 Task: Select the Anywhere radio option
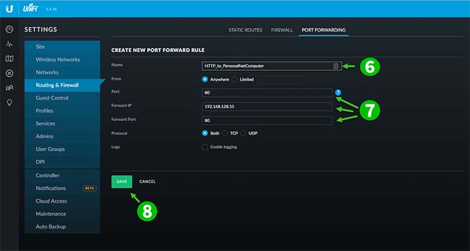tap(205, 80)
